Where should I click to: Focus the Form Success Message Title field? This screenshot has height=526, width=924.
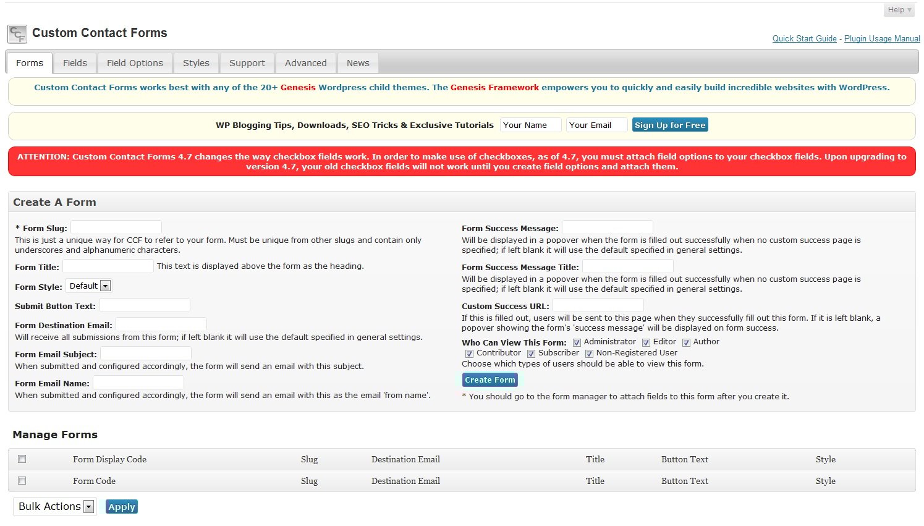(x=628, y=266)
